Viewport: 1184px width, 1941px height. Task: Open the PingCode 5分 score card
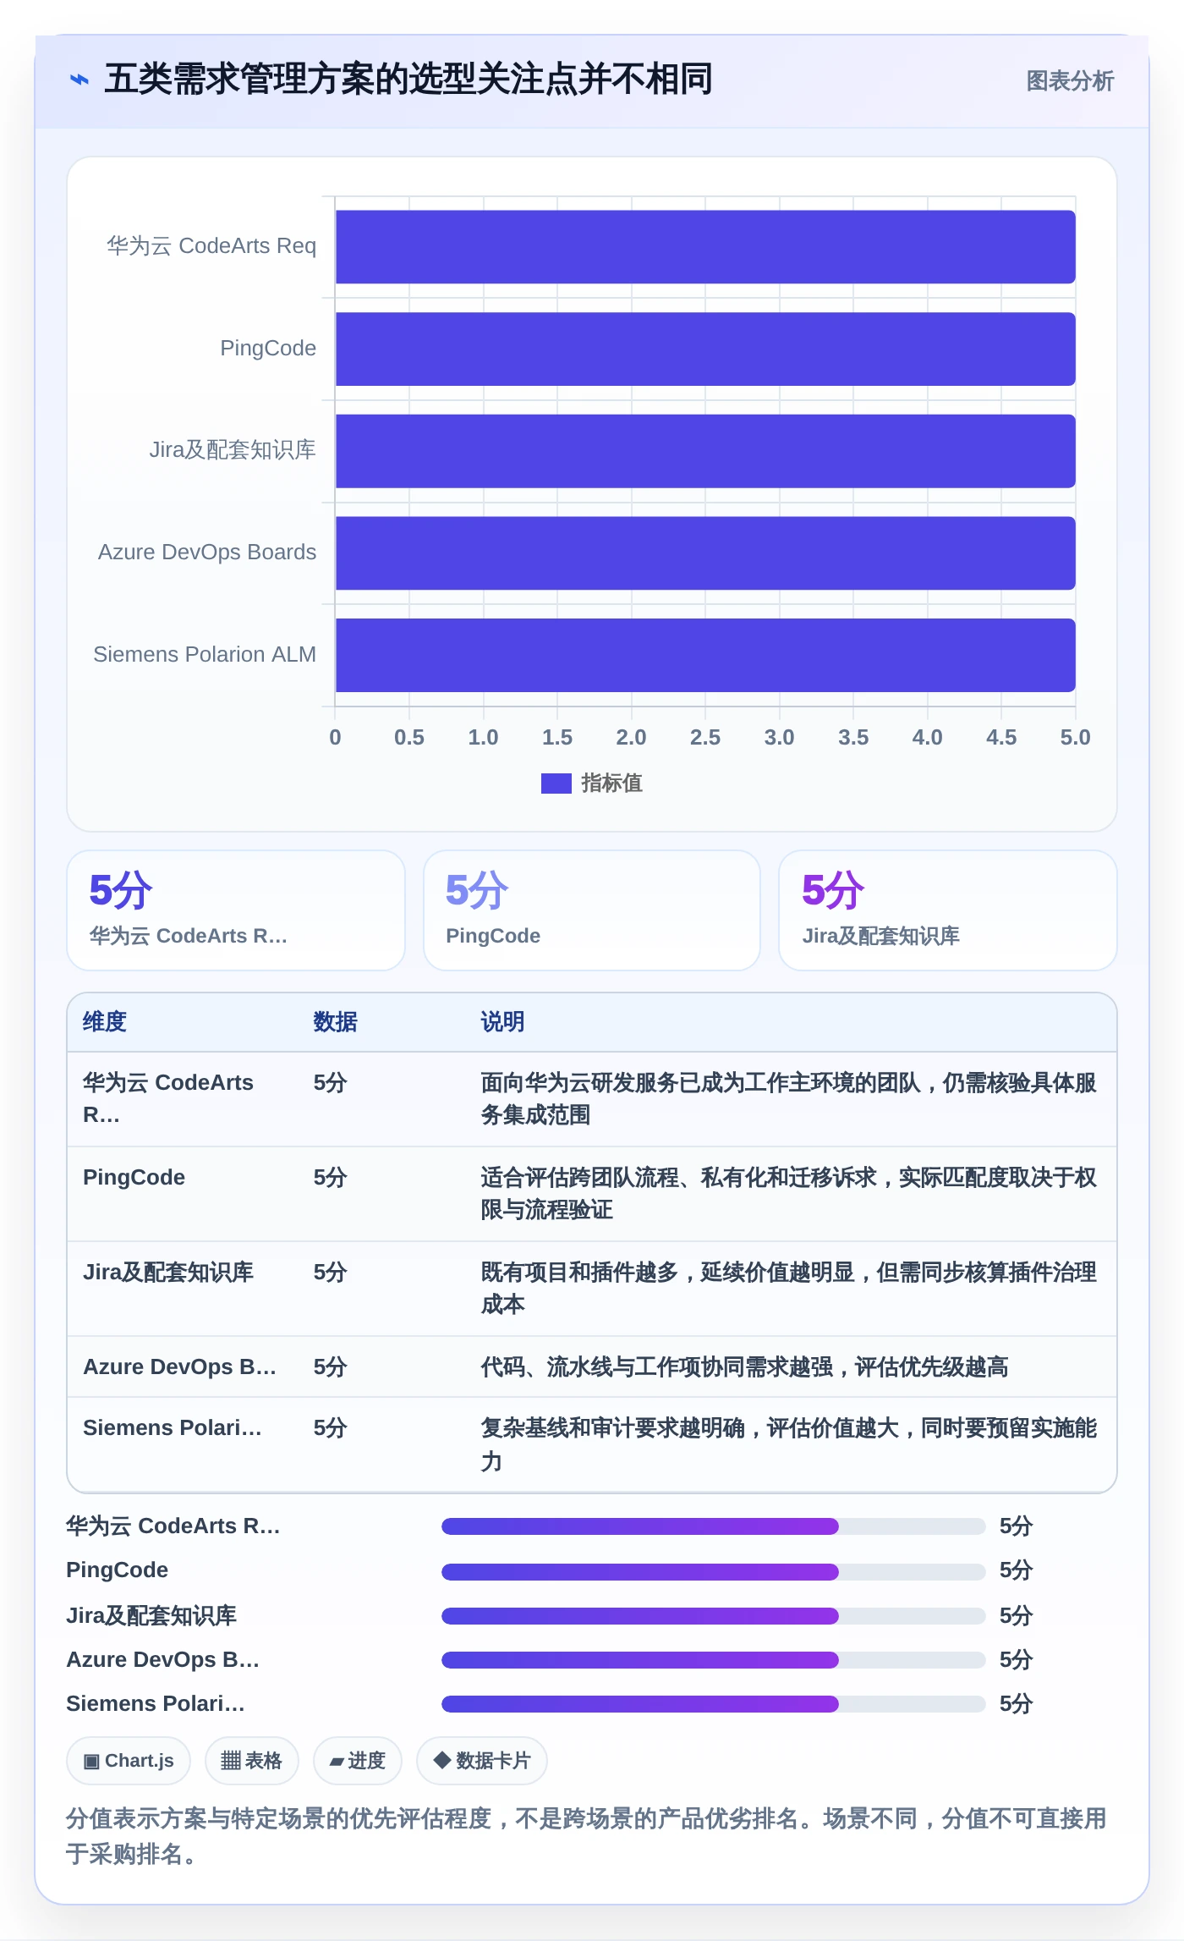coord(592,910)
